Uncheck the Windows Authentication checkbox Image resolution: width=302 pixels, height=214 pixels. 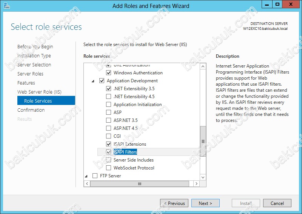point(109,73)
